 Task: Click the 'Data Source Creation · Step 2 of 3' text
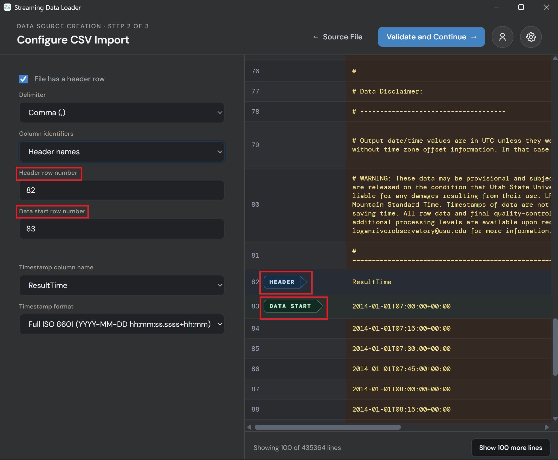[x=83, y=26]
